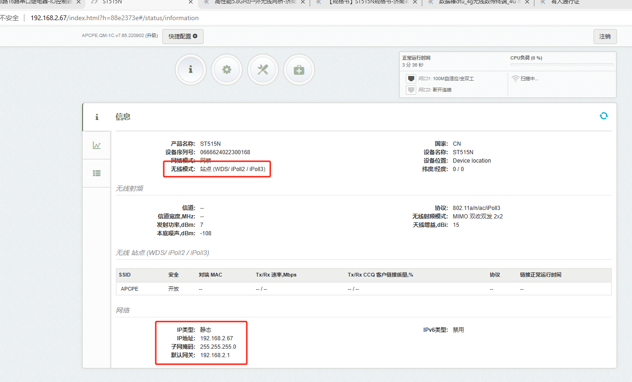This screenshot has height=382, width=632.
Task: Open the round information status icon
Action: click(190, 70)
